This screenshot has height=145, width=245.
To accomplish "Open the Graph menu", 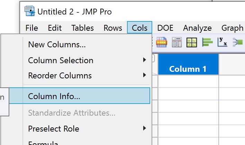I will tap(232, 28).
